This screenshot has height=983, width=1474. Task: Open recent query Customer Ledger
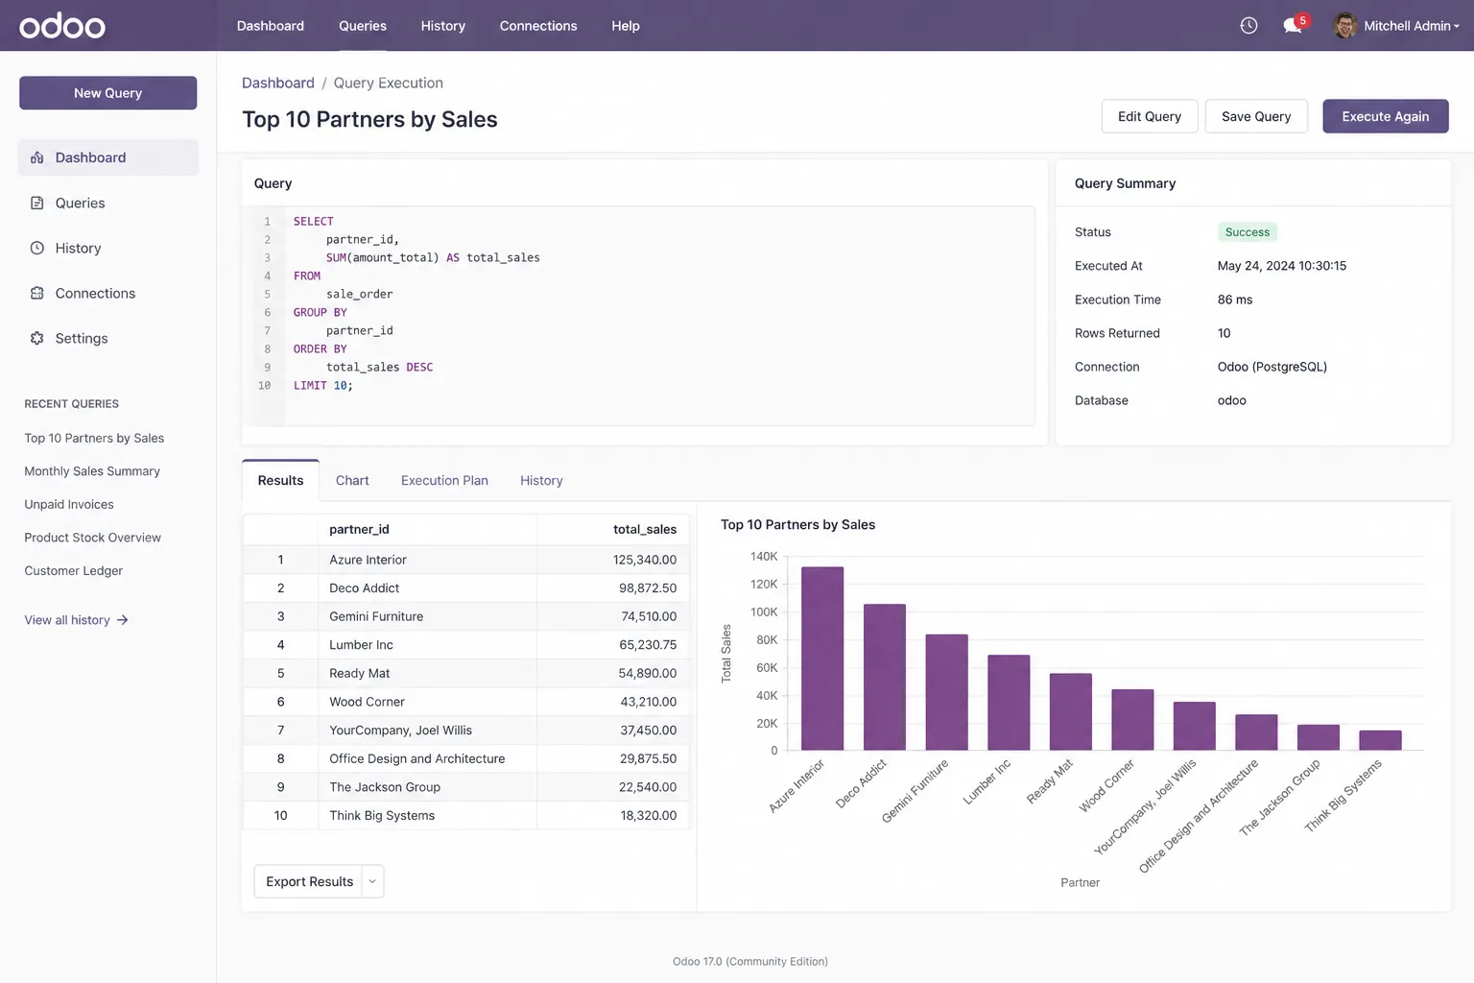pyautogui.click(x=74, y=570)
